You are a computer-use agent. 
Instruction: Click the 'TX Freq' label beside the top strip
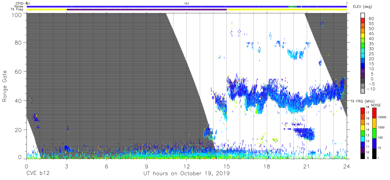pyautogui.click(x=17, y=10)
